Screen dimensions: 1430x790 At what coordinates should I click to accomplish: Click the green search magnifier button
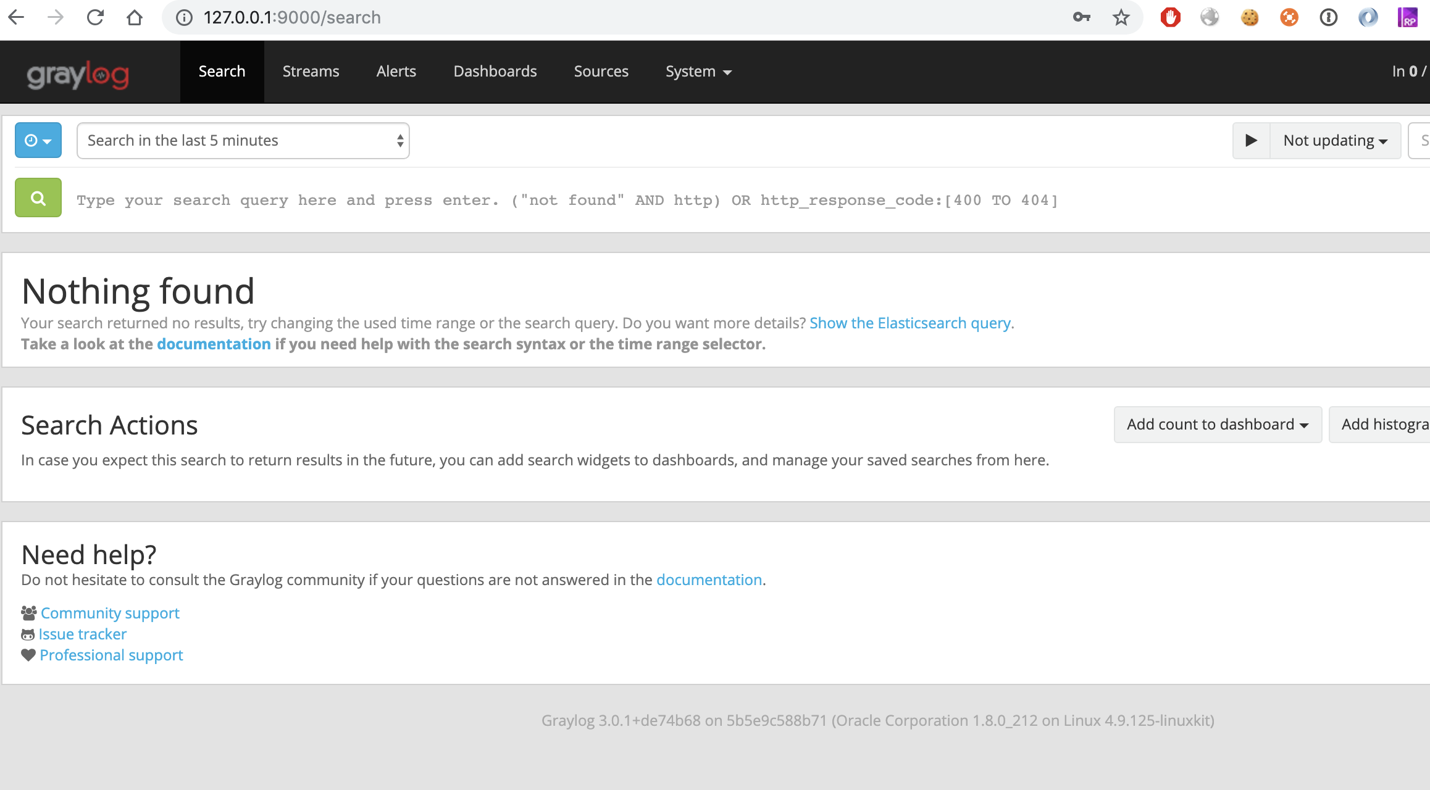point(38,198)
